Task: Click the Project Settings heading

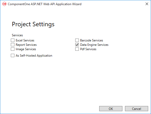Action: coord(33,24)
